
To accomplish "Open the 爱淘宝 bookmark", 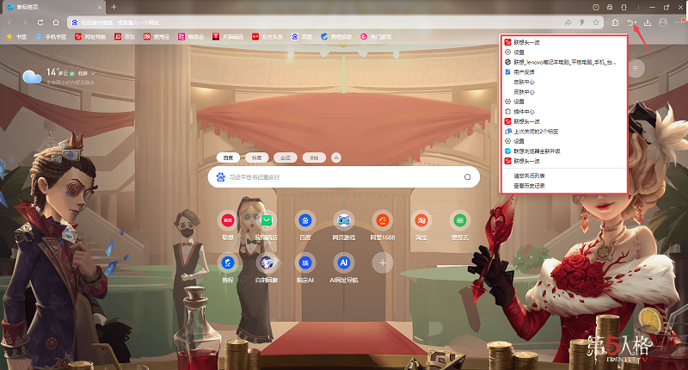I will click(157, 37).
